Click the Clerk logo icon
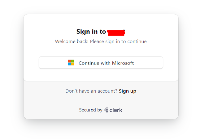 click(107, 110)
